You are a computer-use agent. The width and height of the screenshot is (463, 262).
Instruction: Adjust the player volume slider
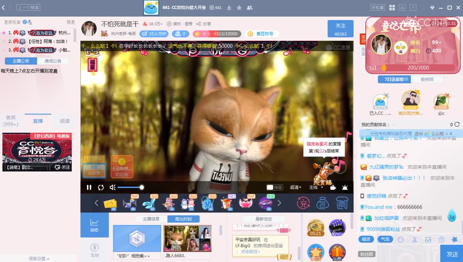pos(130,187)
